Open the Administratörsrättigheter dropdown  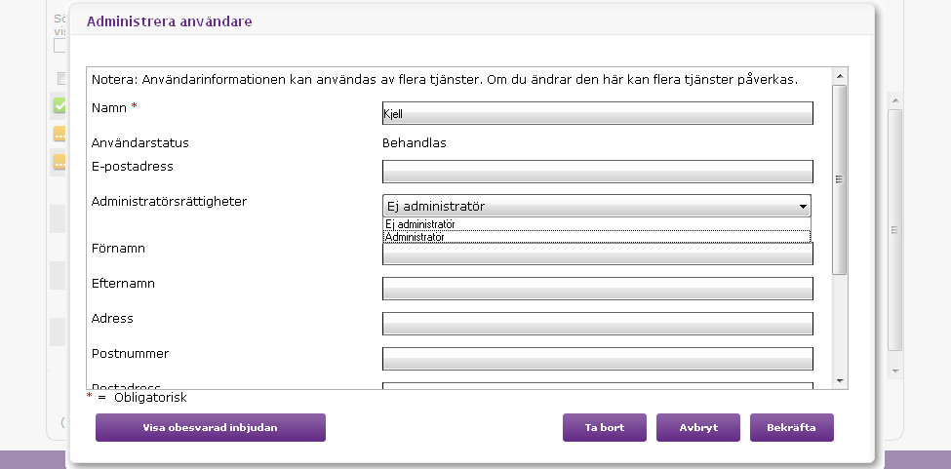(x=597, y=206)
